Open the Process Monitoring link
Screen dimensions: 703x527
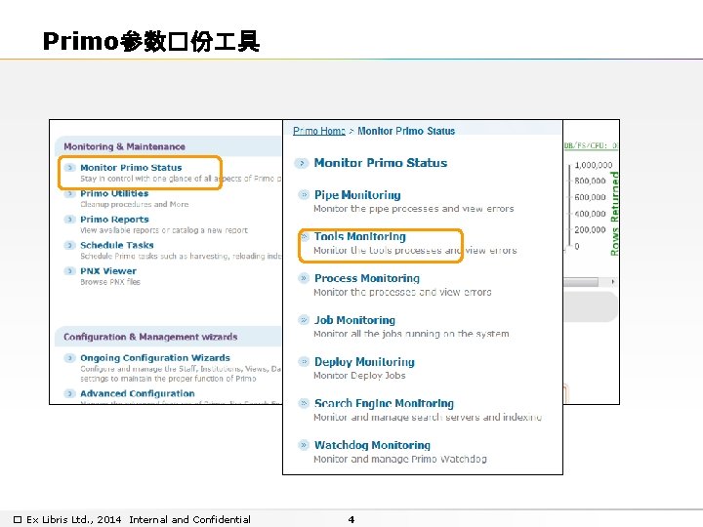367,278
